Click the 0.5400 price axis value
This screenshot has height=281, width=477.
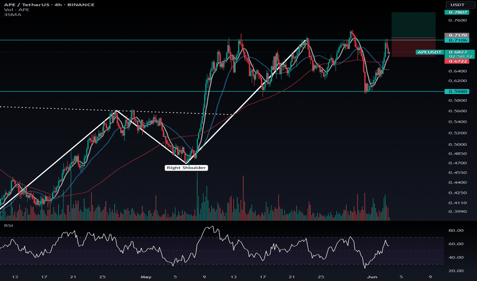[x=458, y=122]
